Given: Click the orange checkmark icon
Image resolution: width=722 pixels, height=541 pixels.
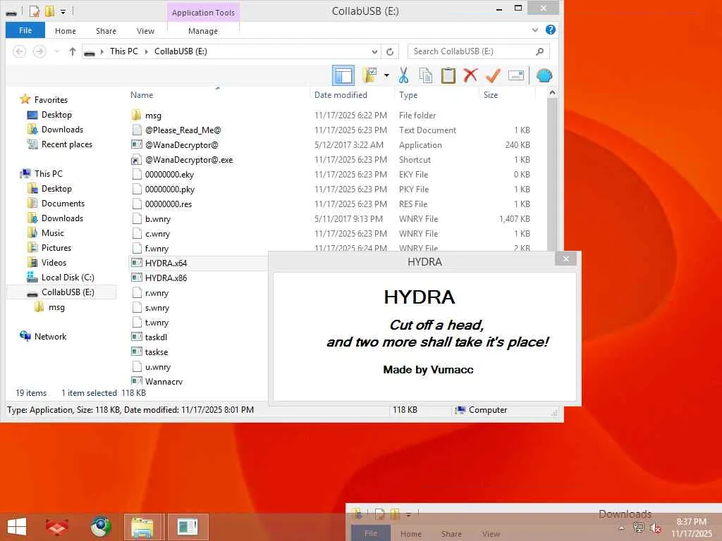Looking at the screenshot, I should [x=493, y=75].
